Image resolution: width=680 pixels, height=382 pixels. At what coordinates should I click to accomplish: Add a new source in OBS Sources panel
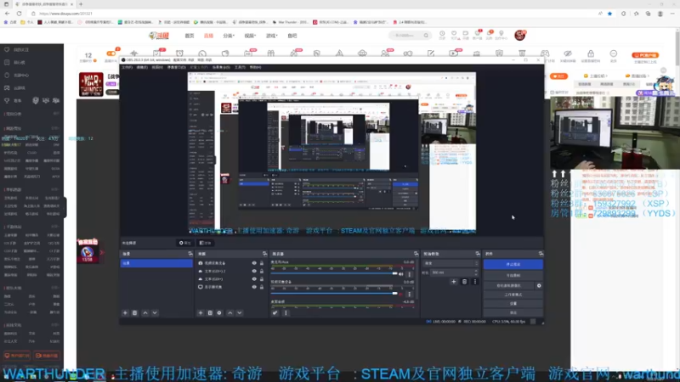click(201, 312)
